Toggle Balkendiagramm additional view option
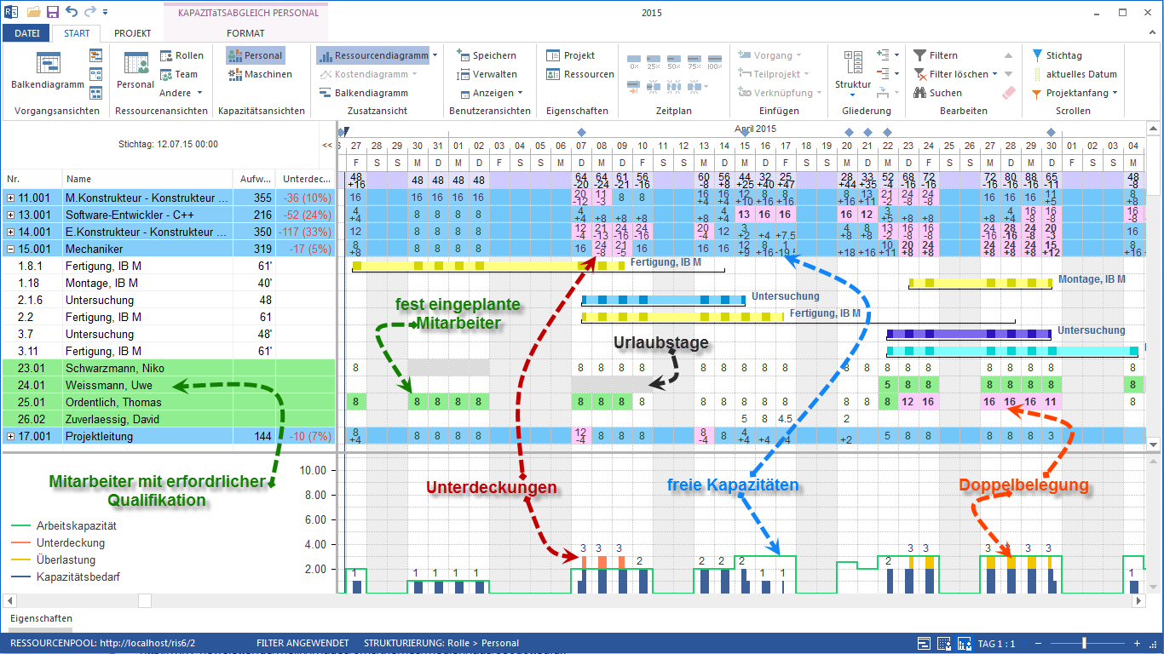 pyautogui.click(x=364, y=93)
